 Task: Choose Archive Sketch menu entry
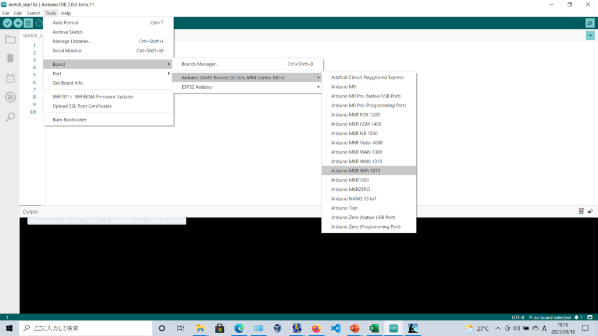pyautogui.click(x=108, y=32)
